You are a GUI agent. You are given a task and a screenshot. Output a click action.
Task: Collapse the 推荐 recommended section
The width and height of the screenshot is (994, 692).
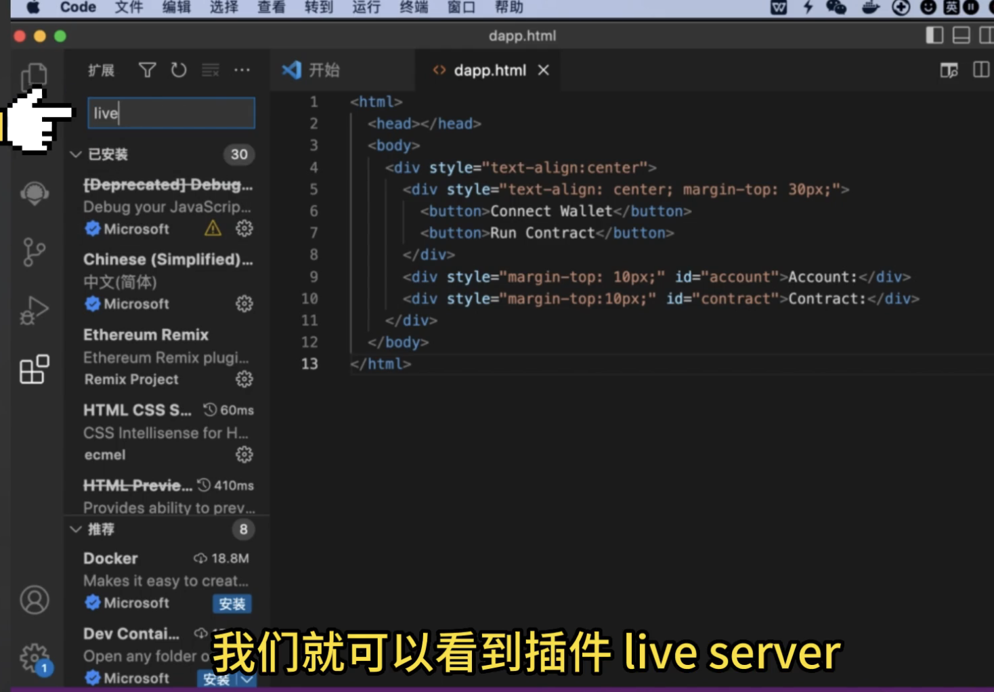[76, 529]
